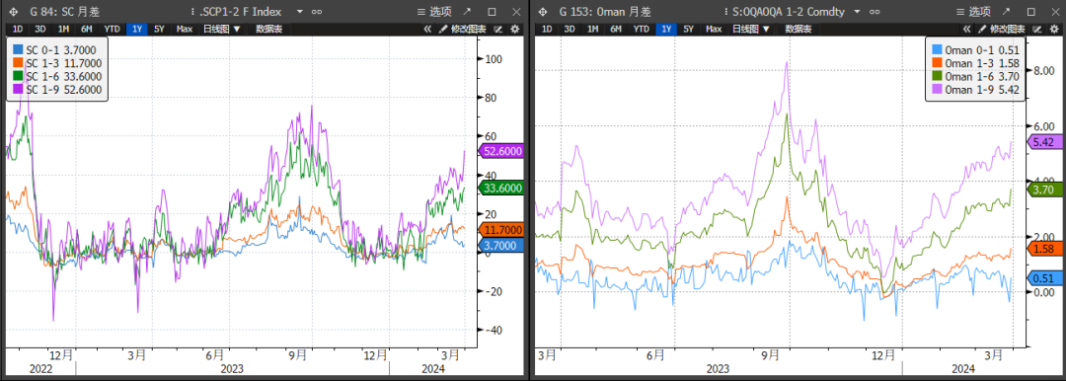Maximize the SC 月差 panel
Viewport: 1066px width, 381px height.
[492, 12]
